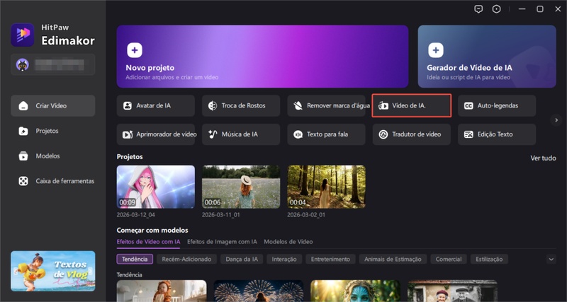
Task: Open the Textos de Vlog promo banner
Action: point(52,271)
